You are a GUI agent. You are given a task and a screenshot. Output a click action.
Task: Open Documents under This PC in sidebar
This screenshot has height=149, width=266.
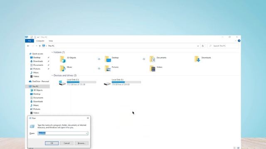pos(37,98)
